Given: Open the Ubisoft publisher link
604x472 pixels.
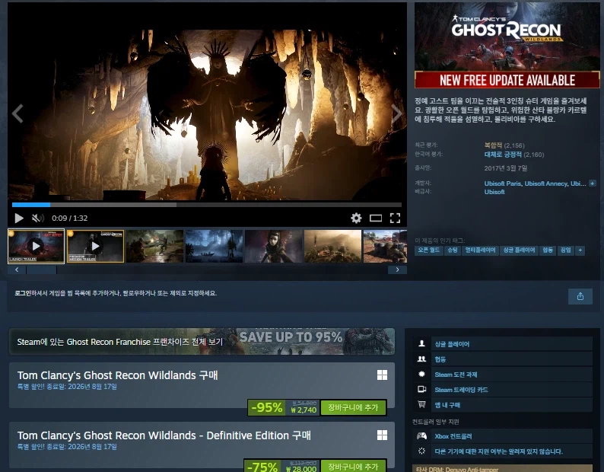Looking at the screenshot, I should (x=494, y=192).
